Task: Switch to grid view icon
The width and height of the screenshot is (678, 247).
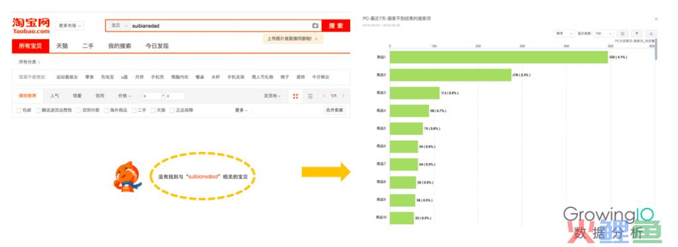Action: coord(295,96)
